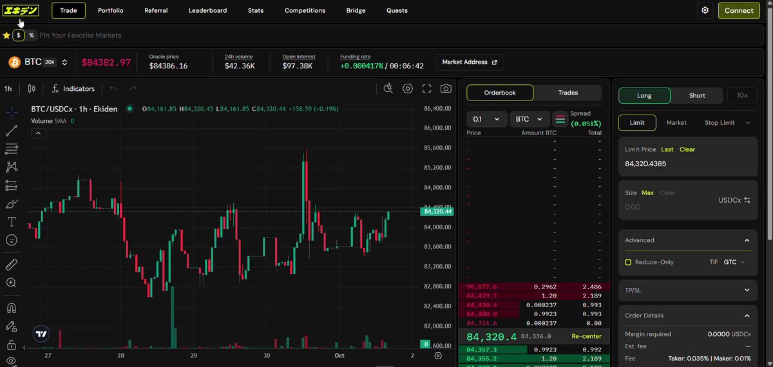The height and width of the screenshot is (367, 773).
Task: Enter fullscreen chart mode
Action: [x=426, y=89]
